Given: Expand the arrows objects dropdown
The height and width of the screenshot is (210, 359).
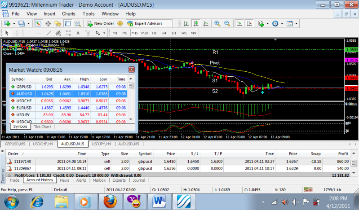Looking at the screenshot, I should [104, 33].
